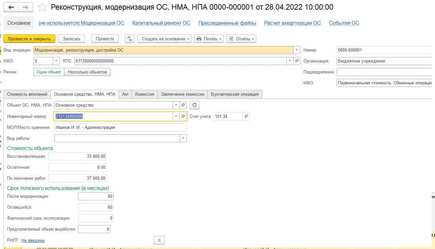The height and width of the screenshot is (249, 435).
Task: Expand the Вид операции dropdown
Action: [296, 50]
